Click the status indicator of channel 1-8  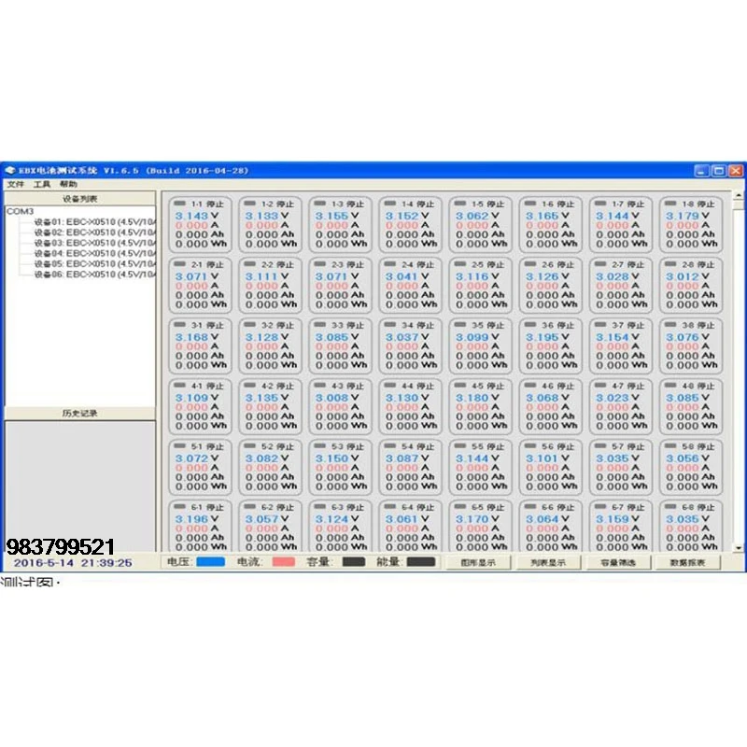coord(670,204)
